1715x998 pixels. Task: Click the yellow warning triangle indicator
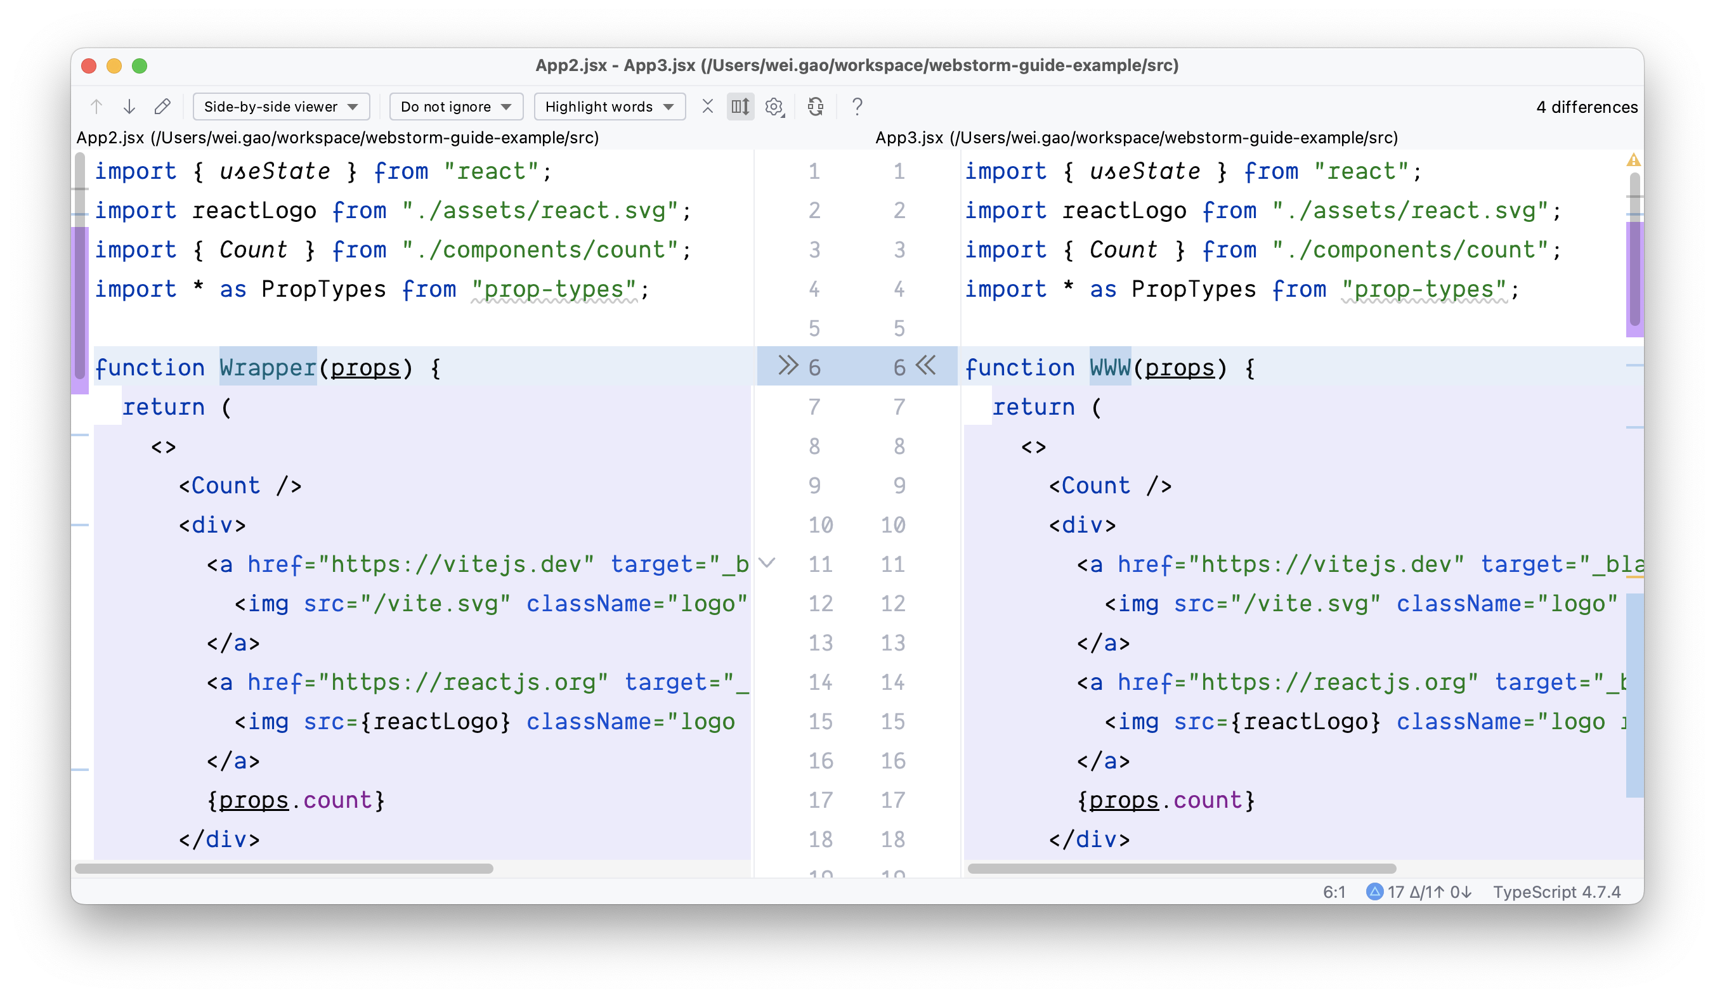[1633, 160]
